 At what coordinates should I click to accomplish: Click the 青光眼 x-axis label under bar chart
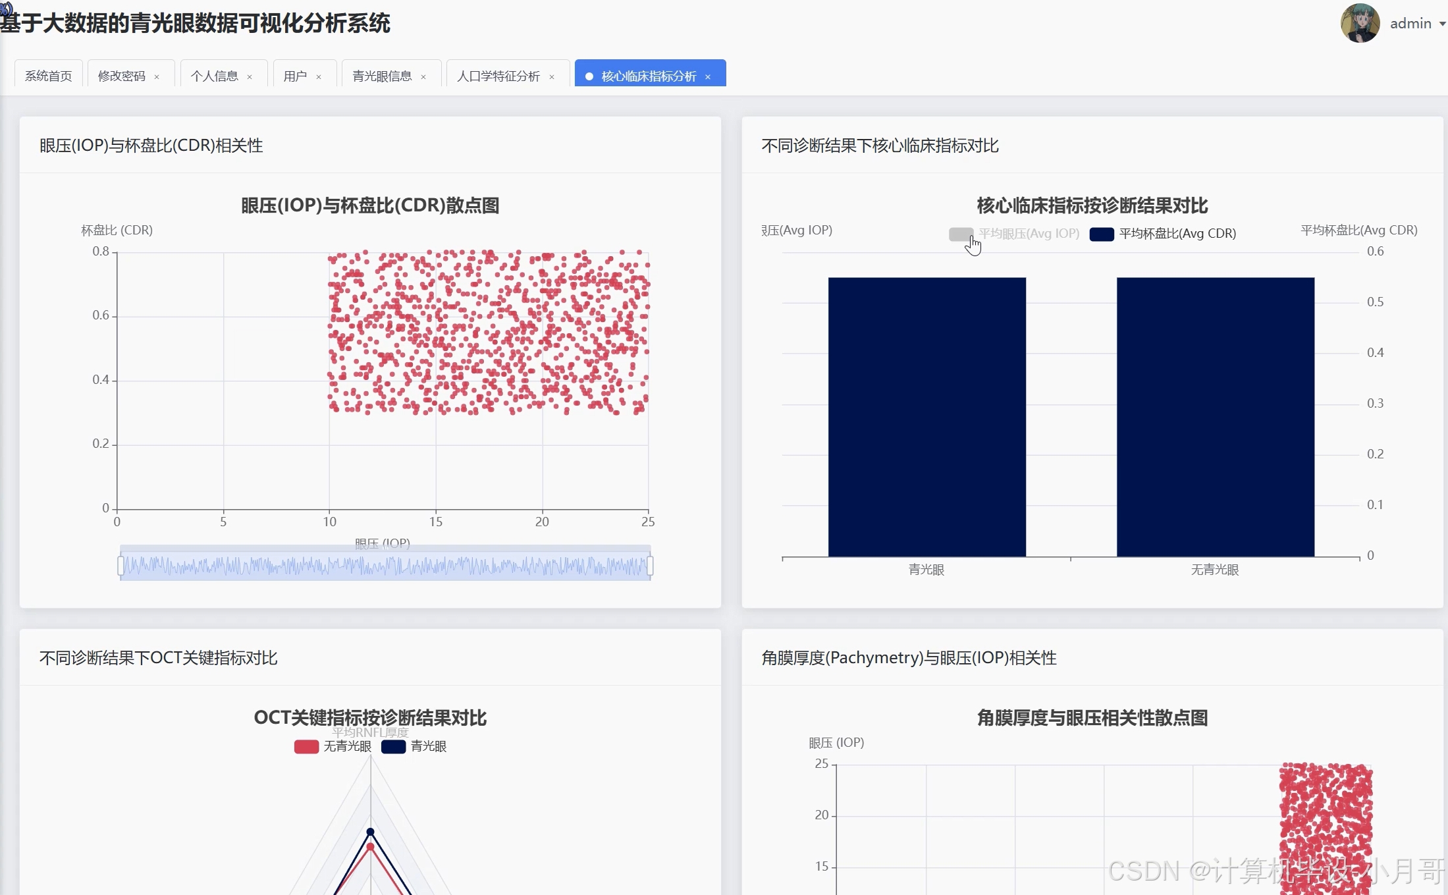coord(926,570)
